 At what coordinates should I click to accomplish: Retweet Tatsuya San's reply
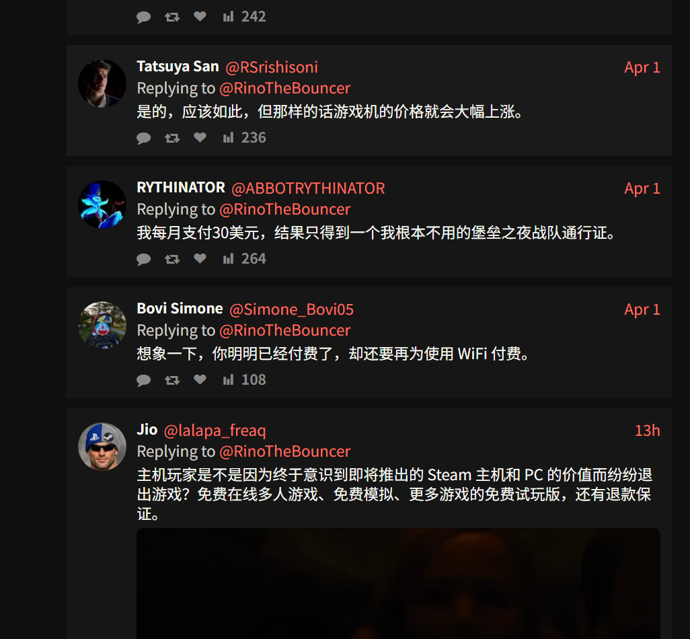pyautogui.click(x=172, y=138)
